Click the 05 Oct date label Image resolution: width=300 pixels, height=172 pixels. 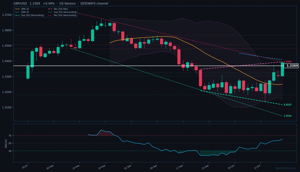tap(231, 167)
